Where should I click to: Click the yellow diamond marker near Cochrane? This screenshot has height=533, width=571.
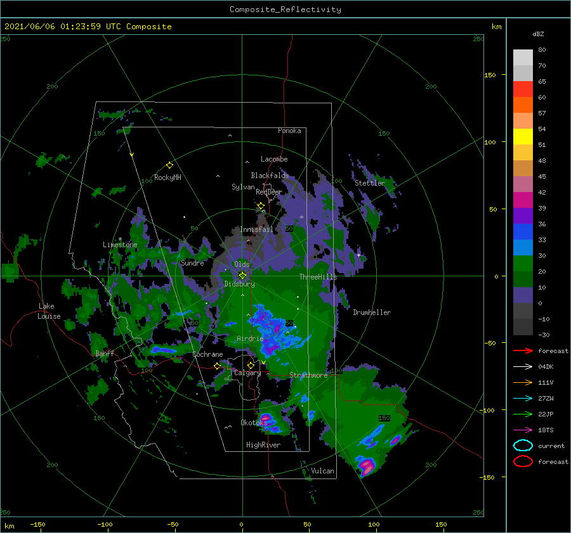click(218, 366)
